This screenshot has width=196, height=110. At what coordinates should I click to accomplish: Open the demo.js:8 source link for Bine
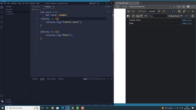click(187, 23)
